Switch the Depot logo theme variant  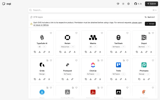(149, 33)
